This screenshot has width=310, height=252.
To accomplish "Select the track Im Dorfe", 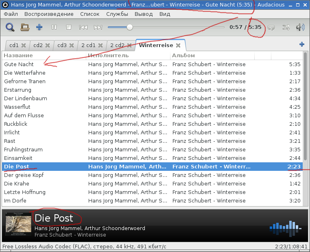I will pyautogui.click(x=152, y=200).
